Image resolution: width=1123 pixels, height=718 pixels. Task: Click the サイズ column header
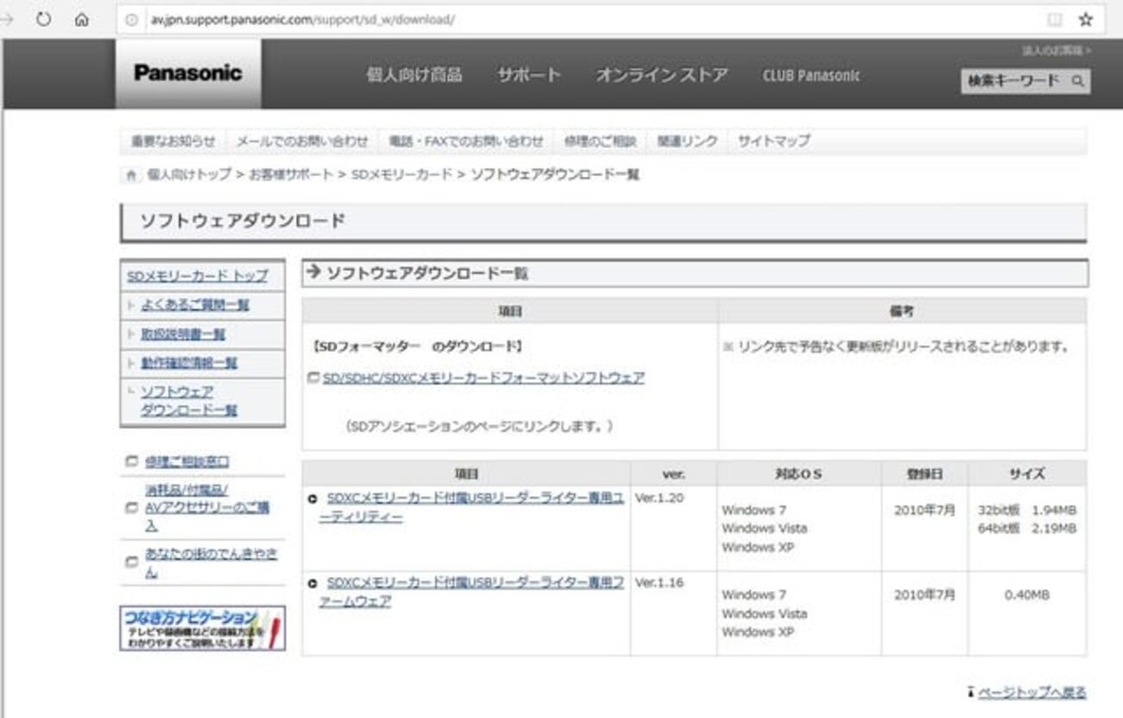(1027, 473)
